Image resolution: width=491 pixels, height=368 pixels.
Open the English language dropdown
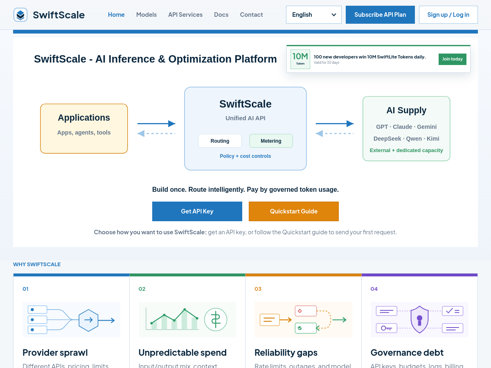pos(314,15)
